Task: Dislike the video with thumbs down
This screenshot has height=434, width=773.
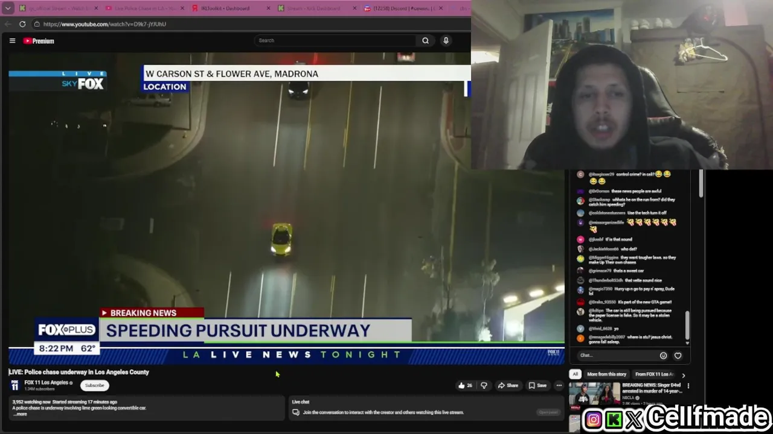Action: point(484,385)
